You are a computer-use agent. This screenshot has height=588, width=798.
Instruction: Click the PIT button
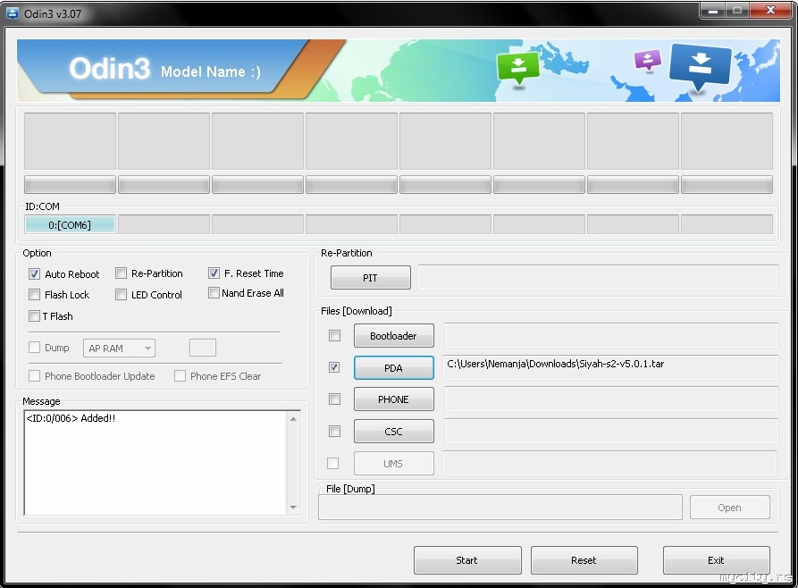click(371, 278)
